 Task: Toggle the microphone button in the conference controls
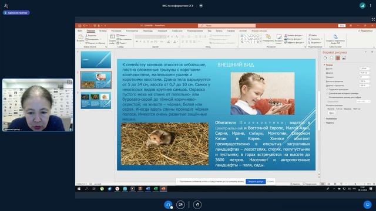coord(168,205)
